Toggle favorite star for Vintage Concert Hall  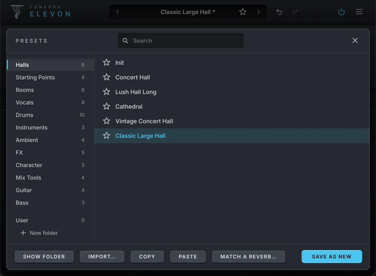click(107, 121)
